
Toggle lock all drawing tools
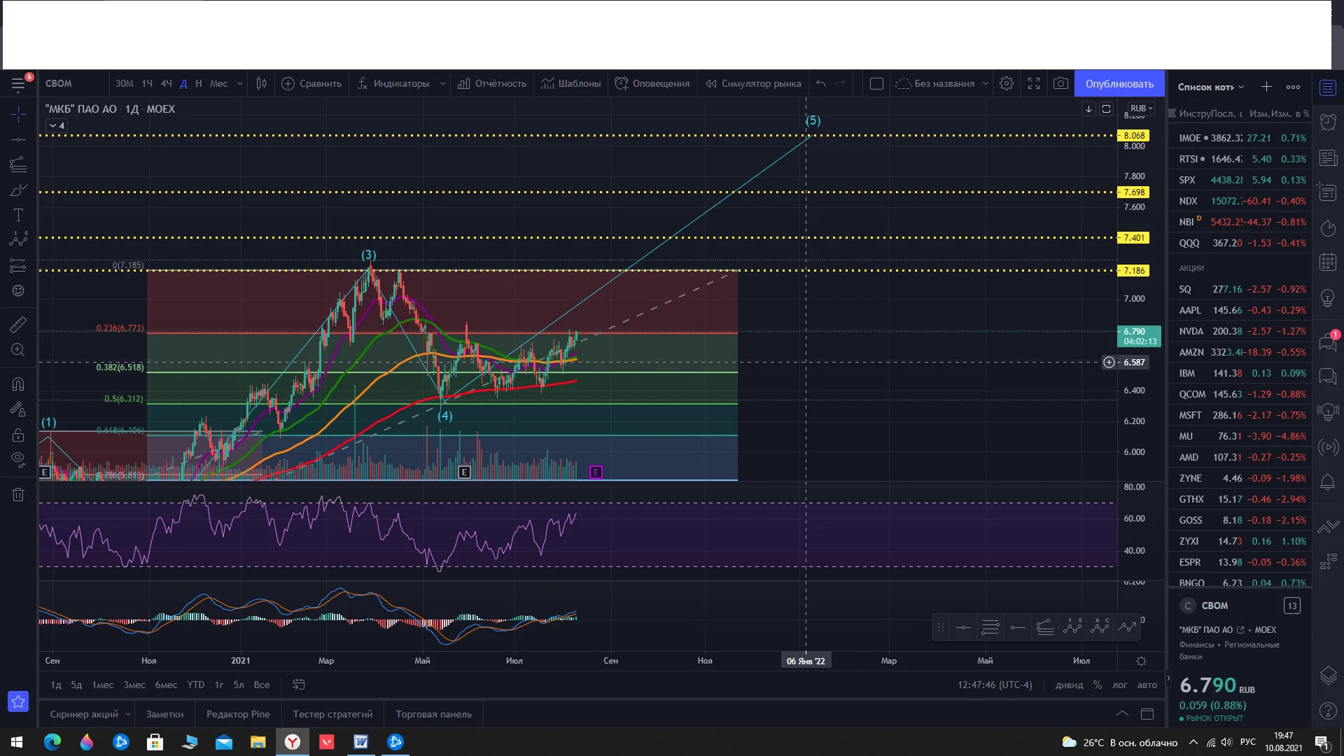(x=18, y=435)
